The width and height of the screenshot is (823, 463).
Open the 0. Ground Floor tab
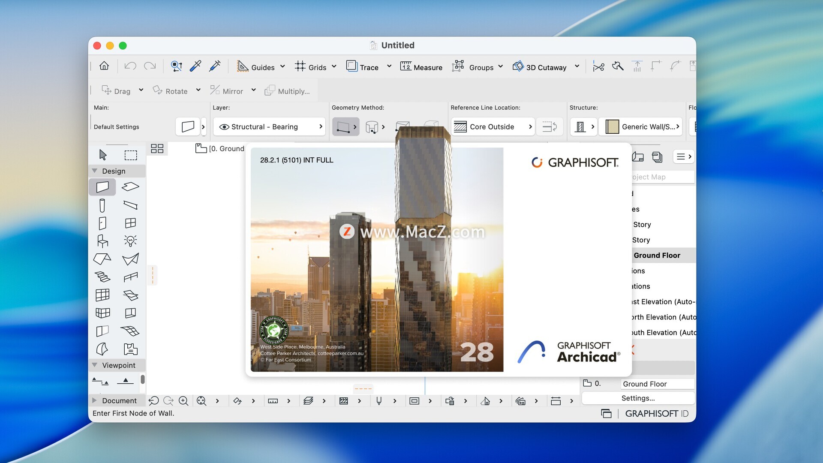click(x=220, y=148)
